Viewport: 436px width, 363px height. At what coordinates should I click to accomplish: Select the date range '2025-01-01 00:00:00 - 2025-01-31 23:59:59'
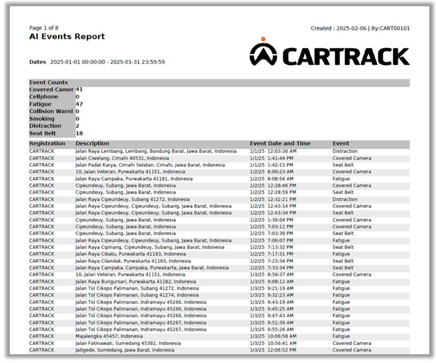tap(107, 62)
